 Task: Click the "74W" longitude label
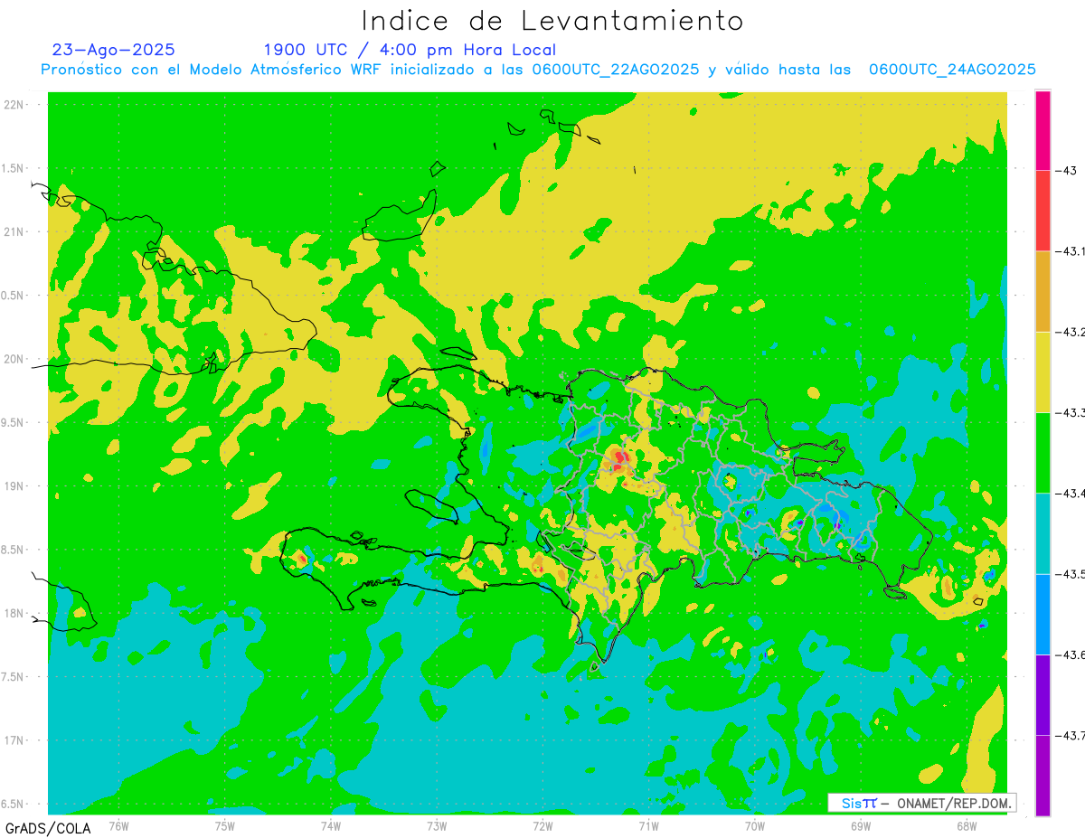(331, 825)
